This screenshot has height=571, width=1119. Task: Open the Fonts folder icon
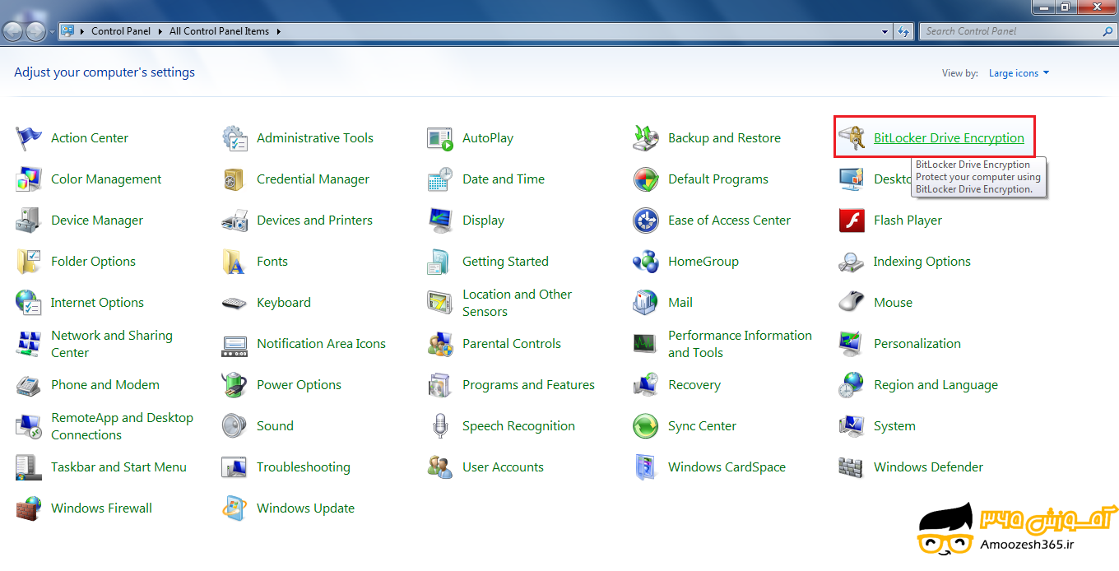point(234,262)
